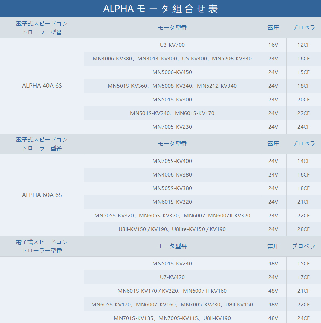The image size is (321, 323).
Task: Select the MN501S-KV360 motor list row
Action: 172,86
